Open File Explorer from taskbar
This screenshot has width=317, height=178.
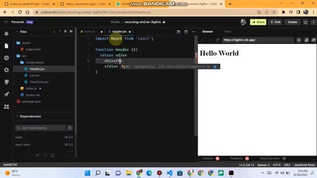129,173
